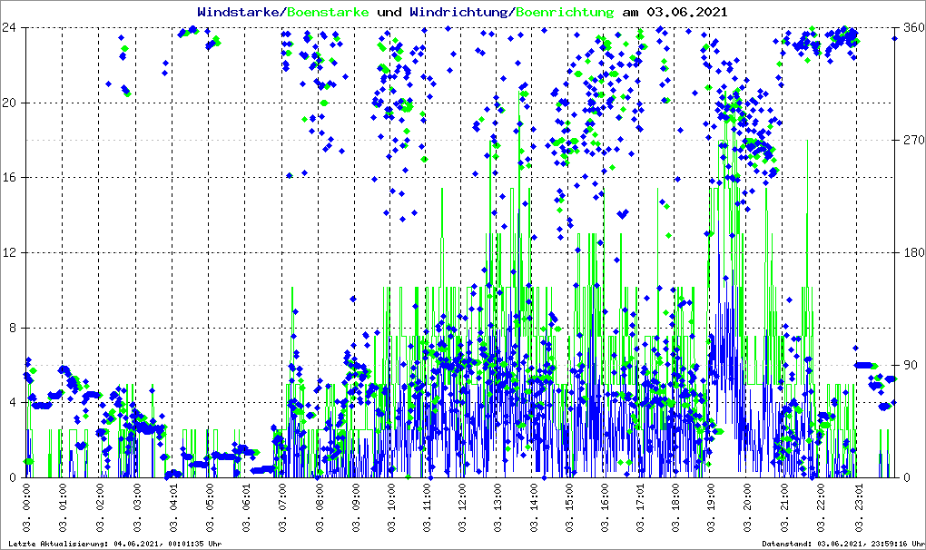Click the 16 label on left axis
The image size is (926, 550).
11,178
